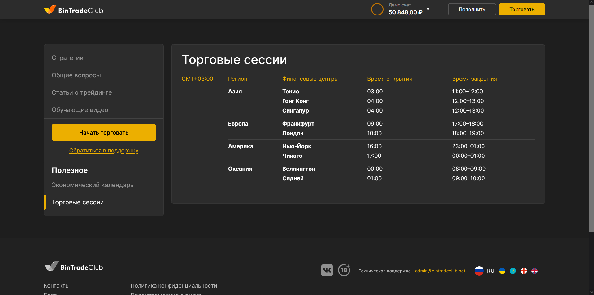Click the demo account avatar circle
Image resolution: width=594 pixels, height=295 pixels.
(377, 9)
